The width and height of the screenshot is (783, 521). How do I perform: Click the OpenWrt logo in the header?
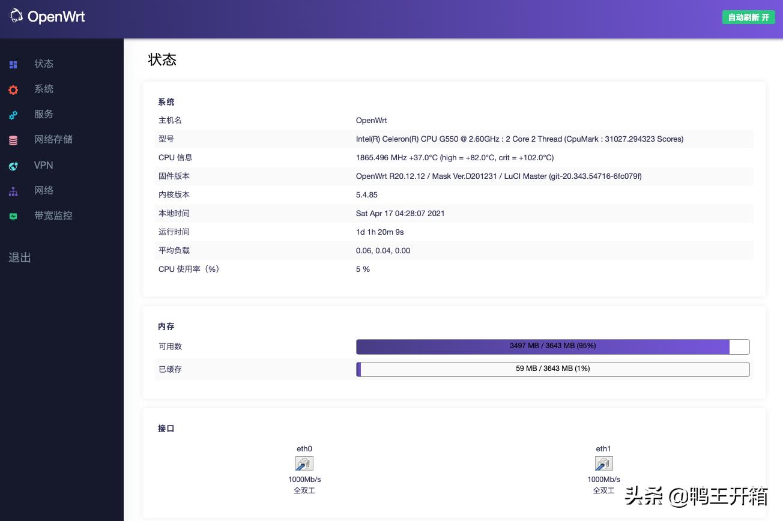(x=47, y=16)
